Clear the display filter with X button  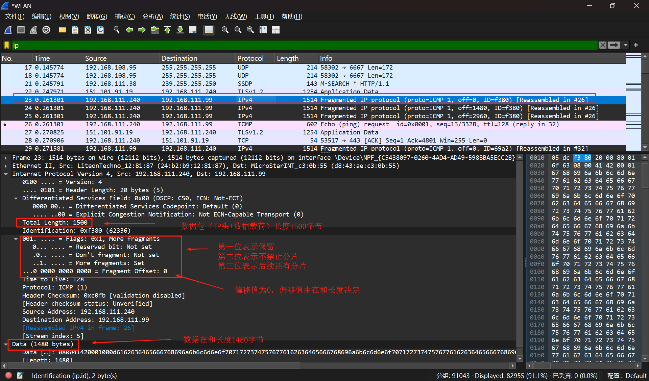(603, 45)
